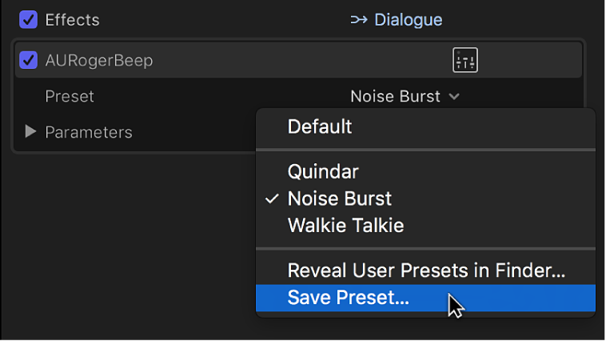The width and height of the screenshot is (606, 341).
Task: Open the AURogerBeep advanced editor sliders icon
Action: (x=464, y=60)
